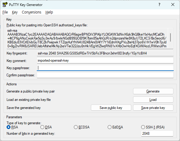Open the Help menu
The image size is (180, 141).
(x=49, y=12)
